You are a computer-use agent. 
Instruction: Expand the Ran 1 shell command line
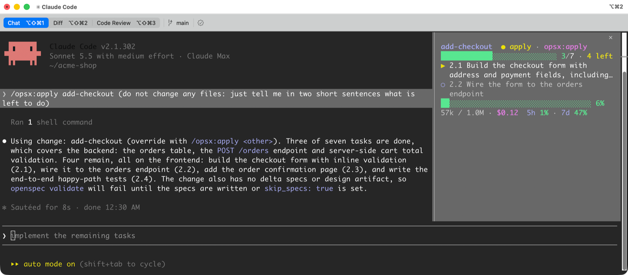click(51, 122)
